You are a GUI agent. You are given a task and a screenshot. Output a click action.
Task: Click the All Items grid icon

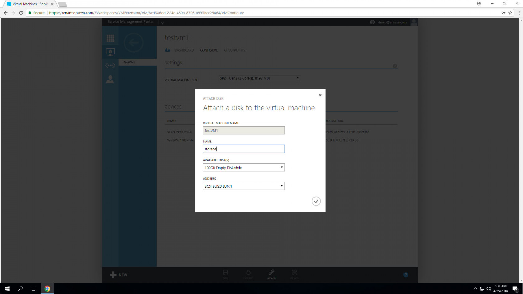coord(110,38)
